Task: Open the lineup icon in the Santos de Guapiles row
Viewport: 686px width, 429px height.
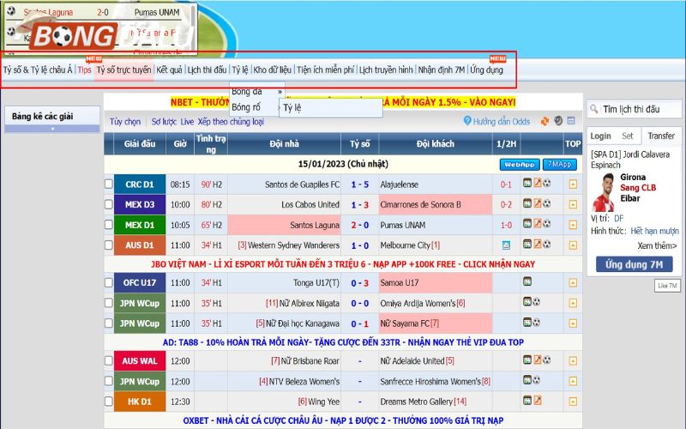Action: (527, 183)
